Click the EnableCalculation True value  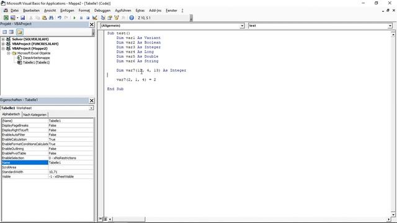pyautogui.click(x=71, y=139)
